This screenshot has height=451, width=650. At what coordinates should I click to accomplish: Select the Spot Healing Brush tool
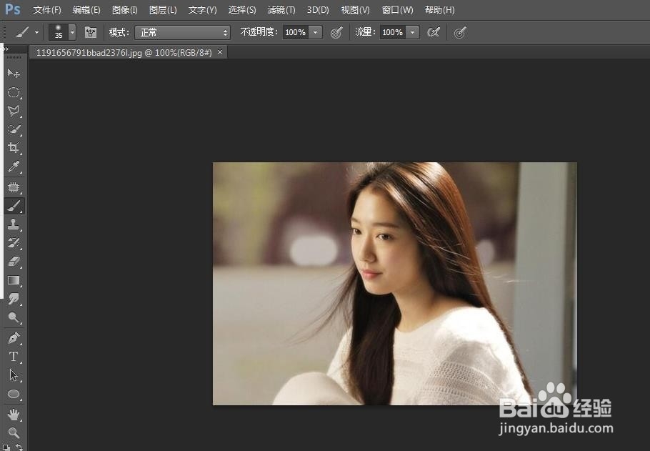click(x=14, y=187)
